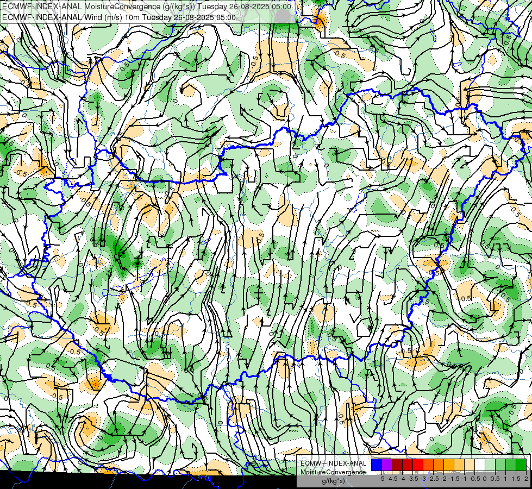The width and height of the screenshot is (532, 489).
Task: Click the white legend swatch
Action: coord(480,465)
